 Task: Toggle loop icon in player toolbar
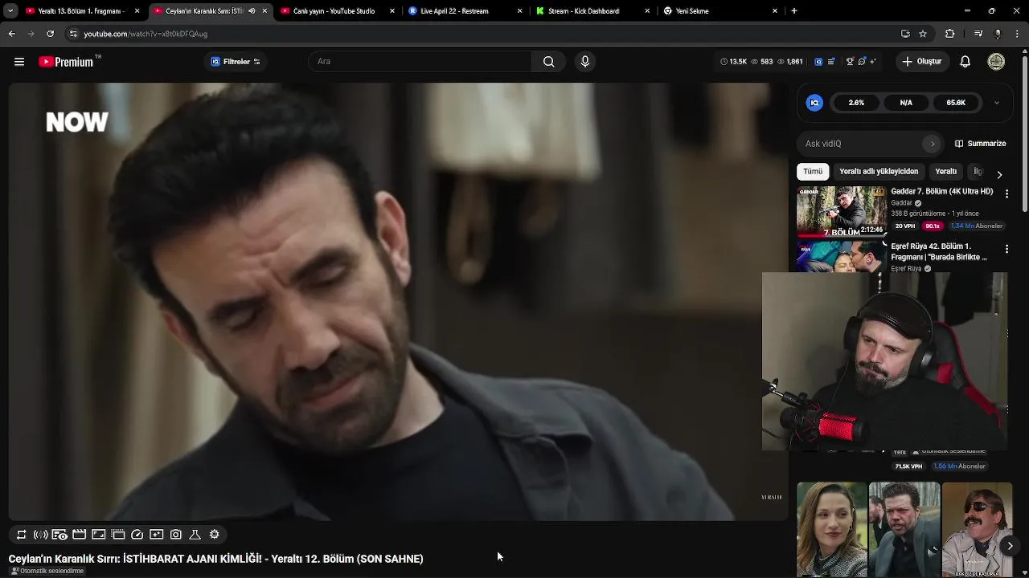pyautogui.click(x=22, y=535)
